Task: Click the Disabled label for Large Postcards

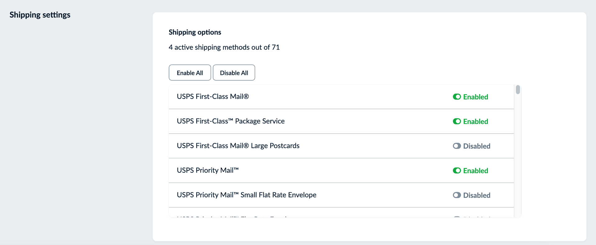Action: pos(476,146)
